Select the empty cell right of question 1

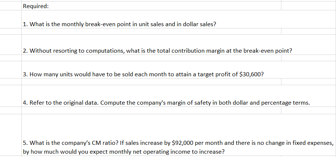[x=308, y=24]
